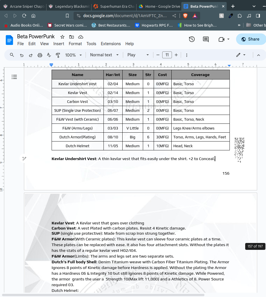
Task: Run spelling and grammar check
Action: point(49,55)
